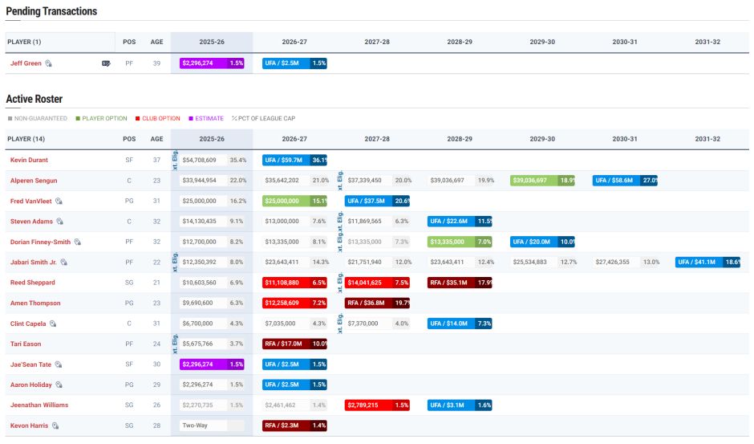754x444 pixels.
Task: Open contract details icon beside Jeff Green
Action: (49, 63)
